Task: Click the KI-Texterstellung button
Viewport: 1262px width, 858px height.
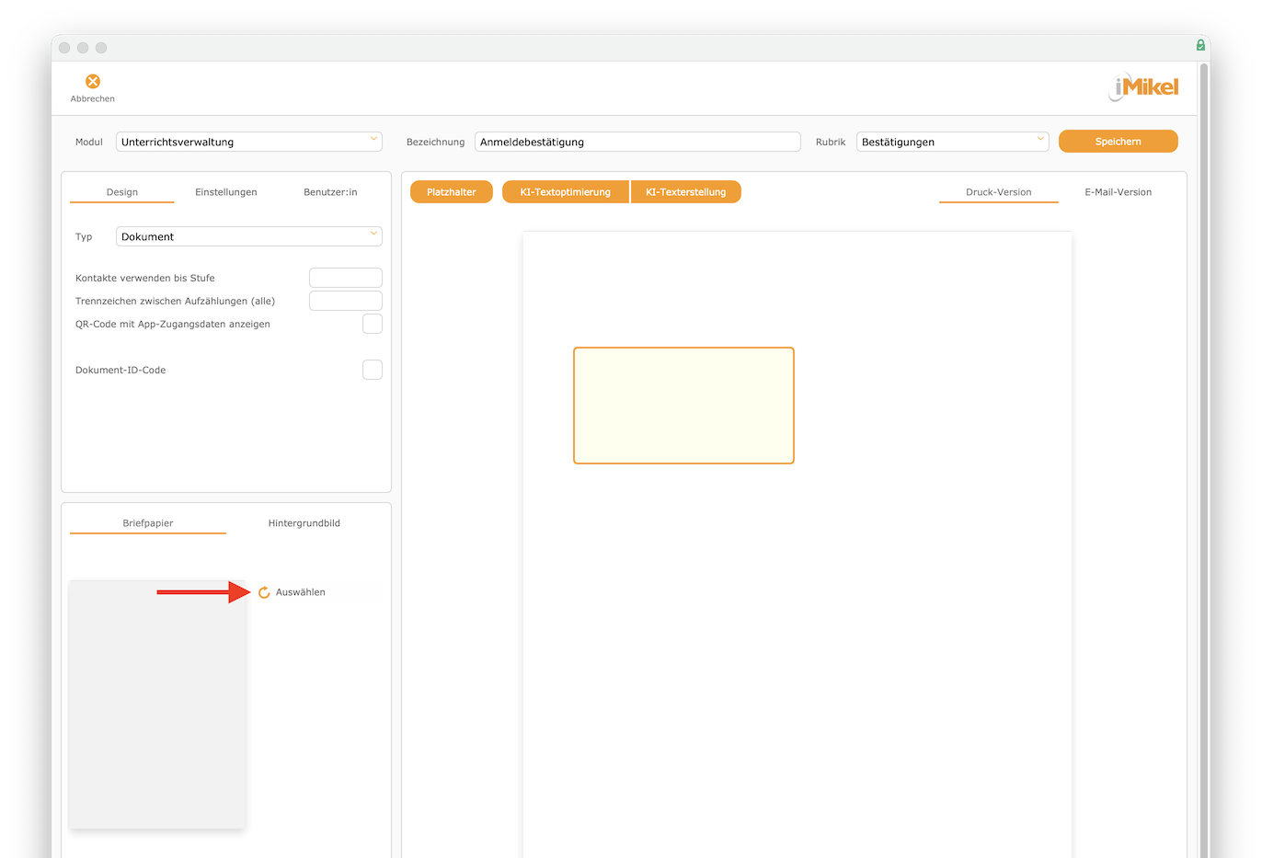Action: (x=686, y=192)
